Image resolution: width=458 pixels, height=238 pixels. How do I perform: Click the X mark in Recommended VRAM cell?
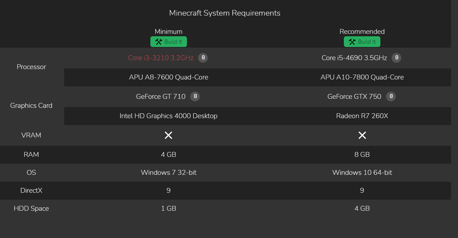[x=362, y=135]
